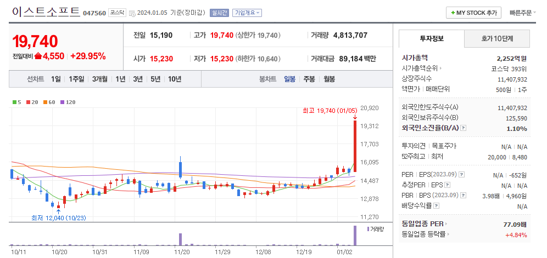Click the +29.95% change rate
Viewport: 547px width, 258px height.
coord(88,56)
